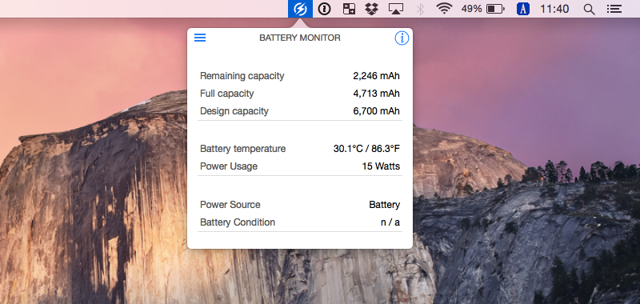The height and width of the screenshot is (304, 640).
Task: Open the AirPlay display menu
Action: click(395, 9)
